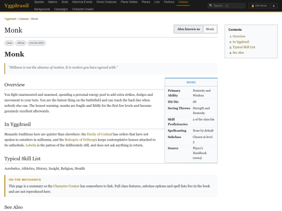Open the Planes nav item
The image size is (282, 211).
pyautogui.click(x=146, y=2)
